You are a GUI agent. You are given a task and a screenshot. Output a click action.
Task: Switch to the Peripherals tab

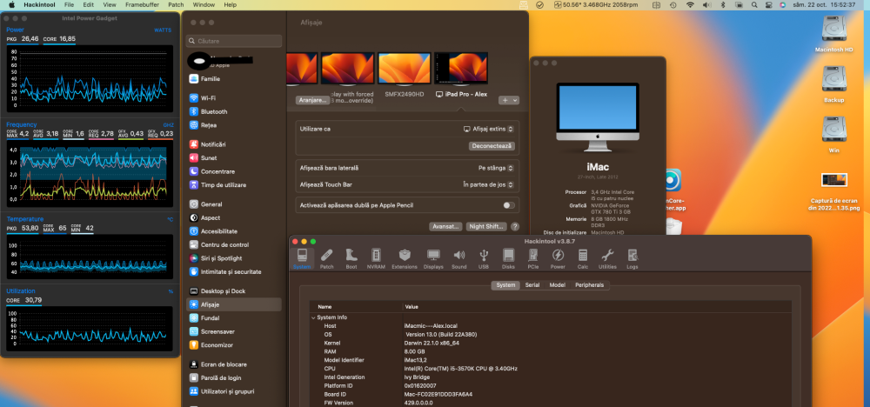click(x=589, y=285)
